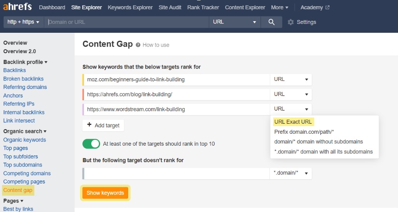Click the Academy external link icon

(x=328, y=7)
